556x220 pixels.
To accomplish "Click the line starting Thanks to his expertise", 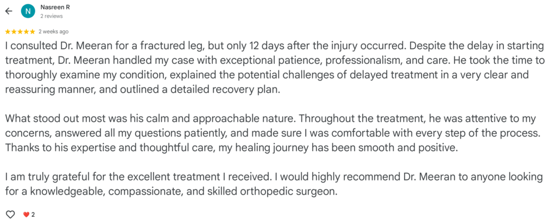I will pyautogui.click(x=231, y=147).
